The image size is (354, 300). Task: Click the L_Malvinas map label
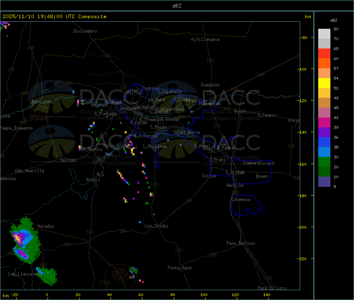point(155,146)
